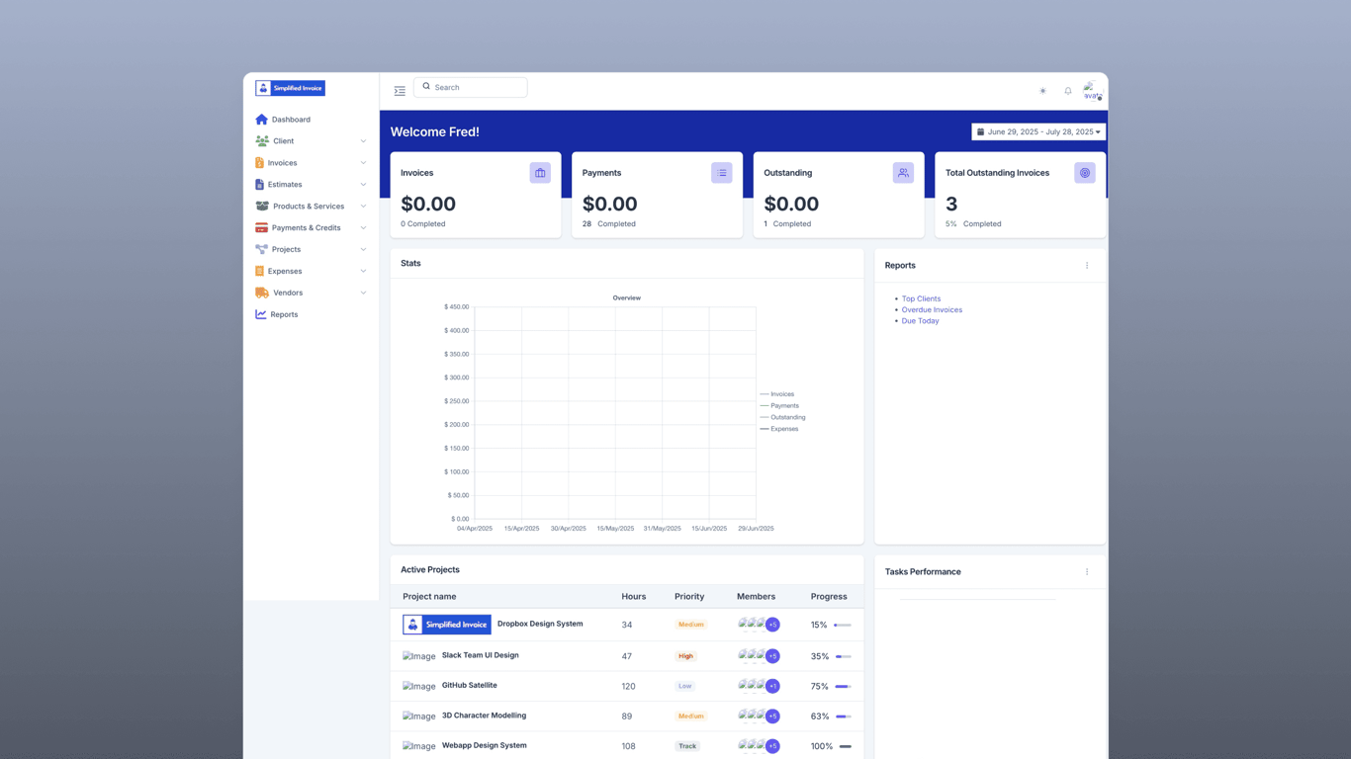Open the Top Clients report link

coord(921,298)
